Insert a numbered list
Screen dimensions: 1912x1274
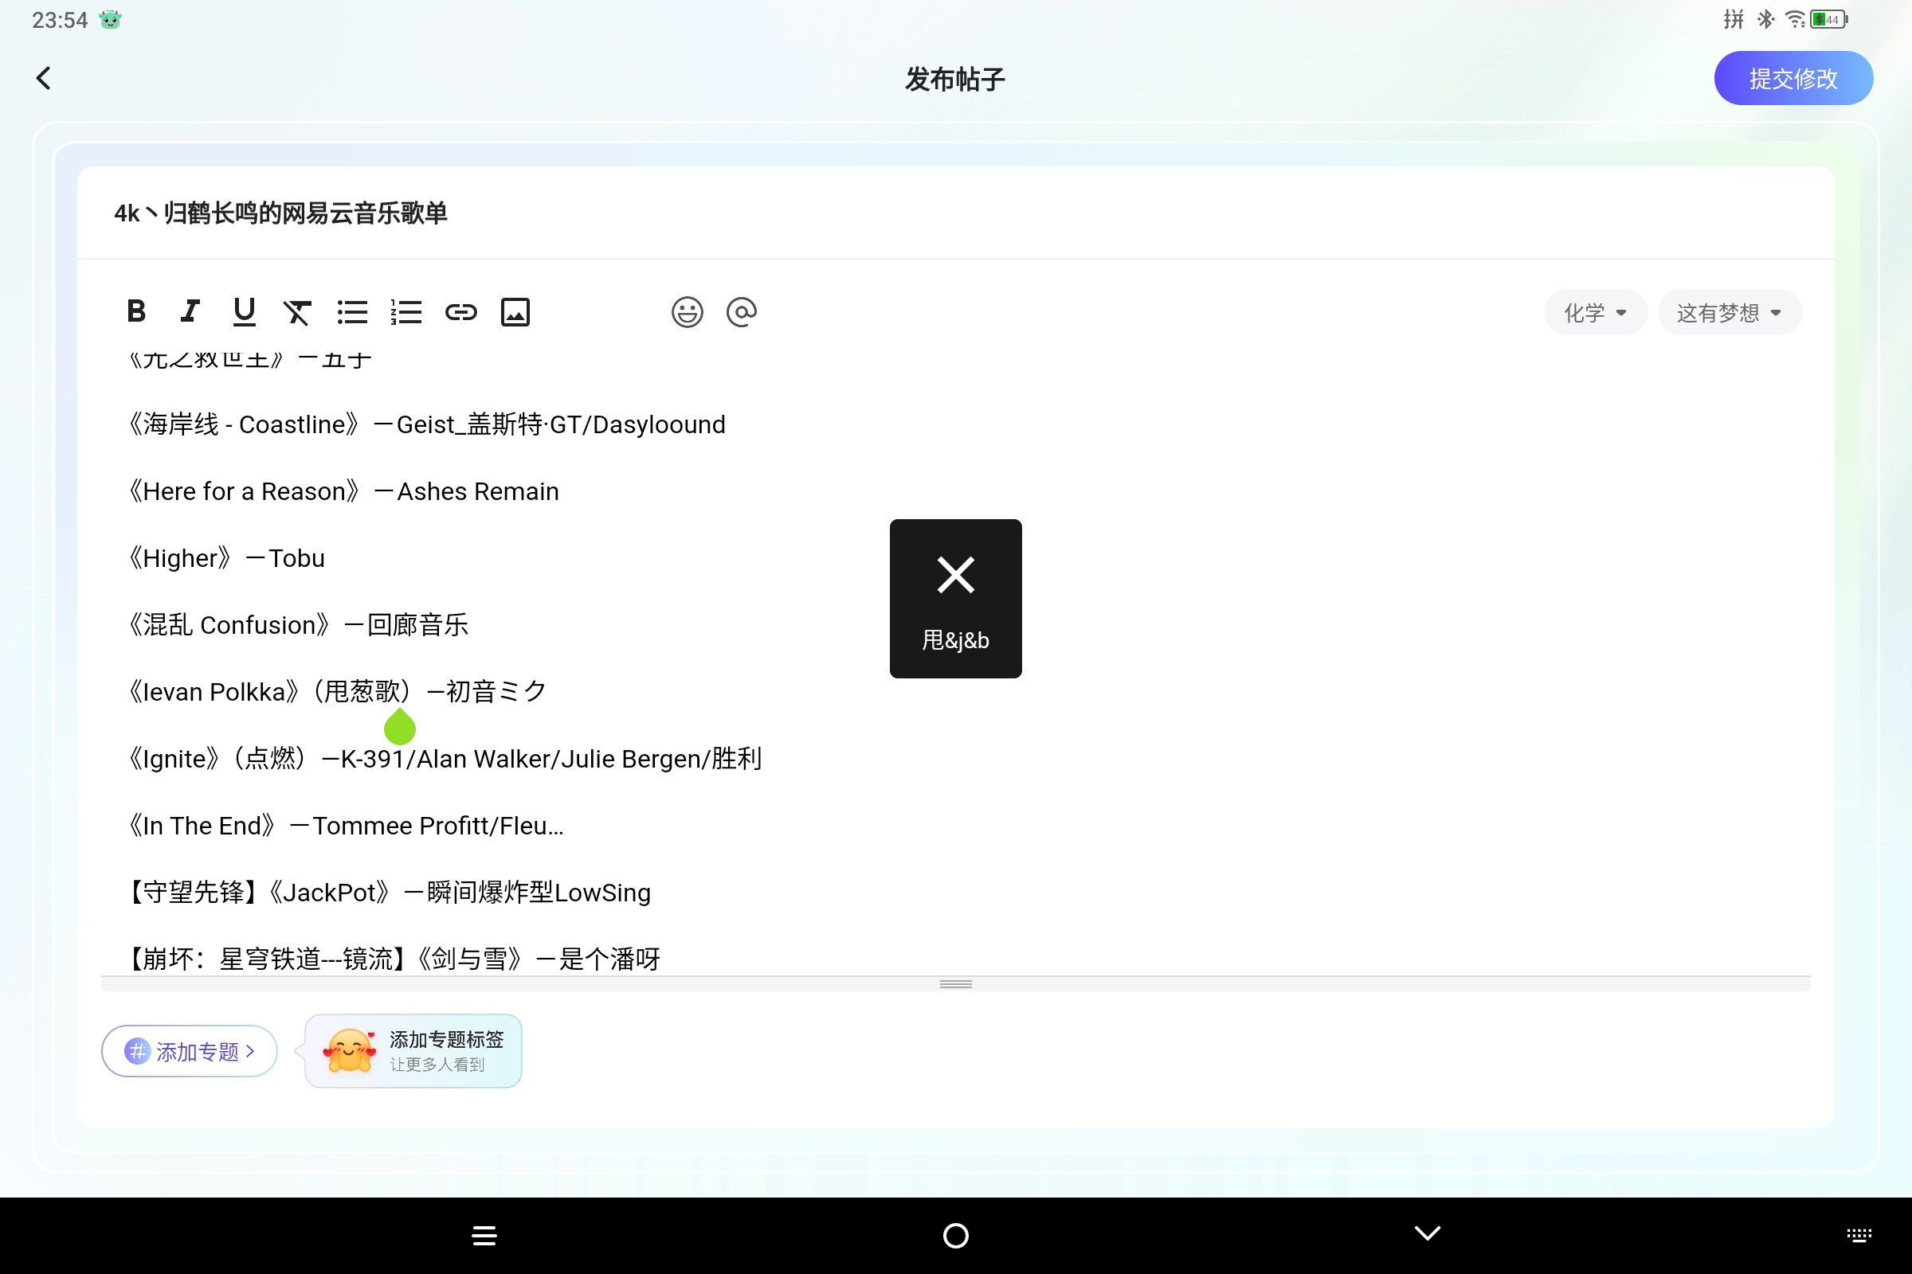406,312
